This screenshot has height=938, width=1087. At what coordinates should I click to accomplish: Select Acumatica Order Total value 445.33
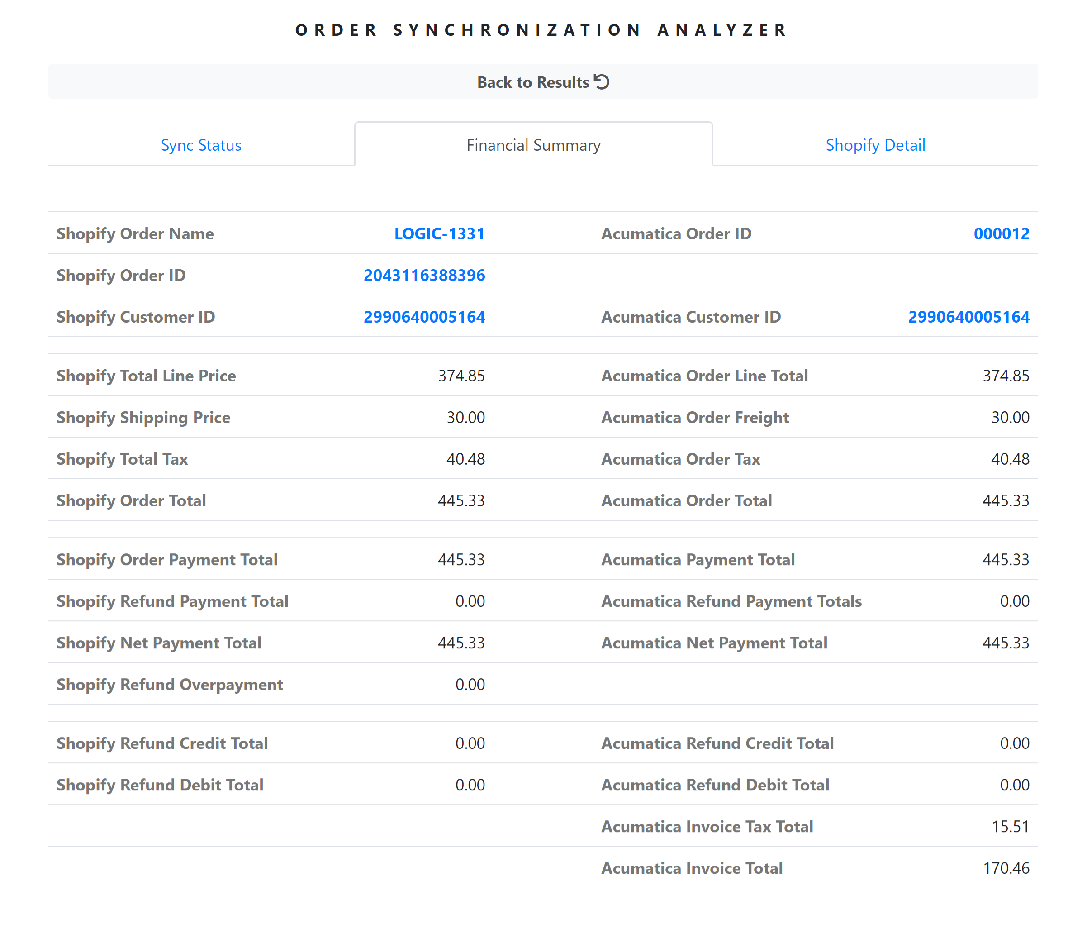(x=1006, y=501)
